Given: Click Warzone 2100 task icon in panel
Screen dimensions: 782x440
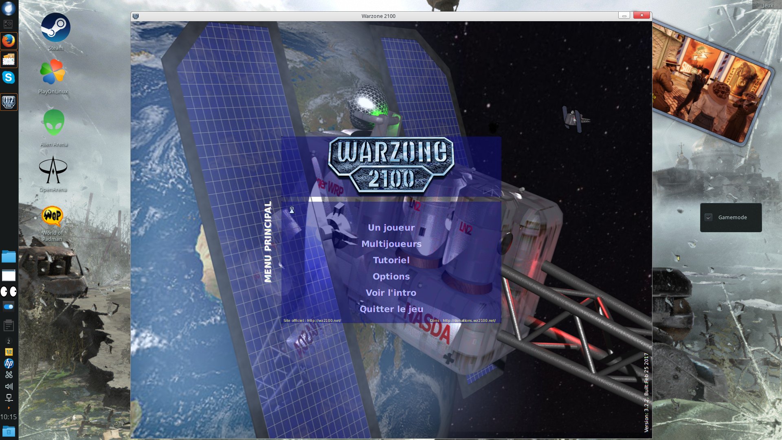Looking at the screenshot, I should coord(9,101).
